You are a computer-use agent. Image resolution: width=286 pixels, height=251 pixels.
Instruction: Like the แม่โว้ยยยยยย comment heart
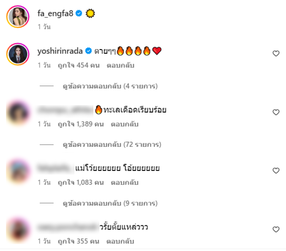[276, 171]
